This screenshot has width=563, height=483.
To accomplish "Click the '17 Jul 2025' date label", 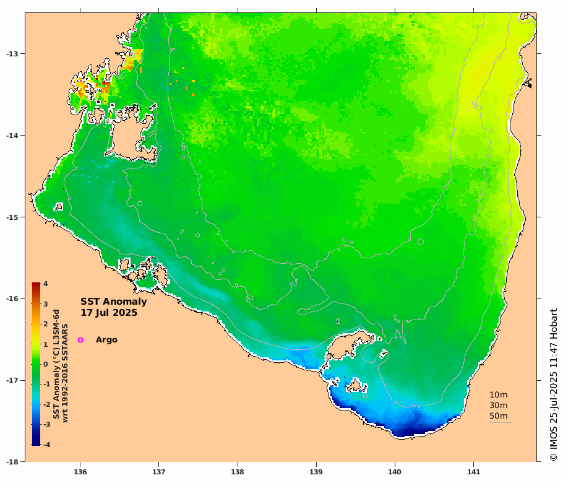I will tap(109, 313).
